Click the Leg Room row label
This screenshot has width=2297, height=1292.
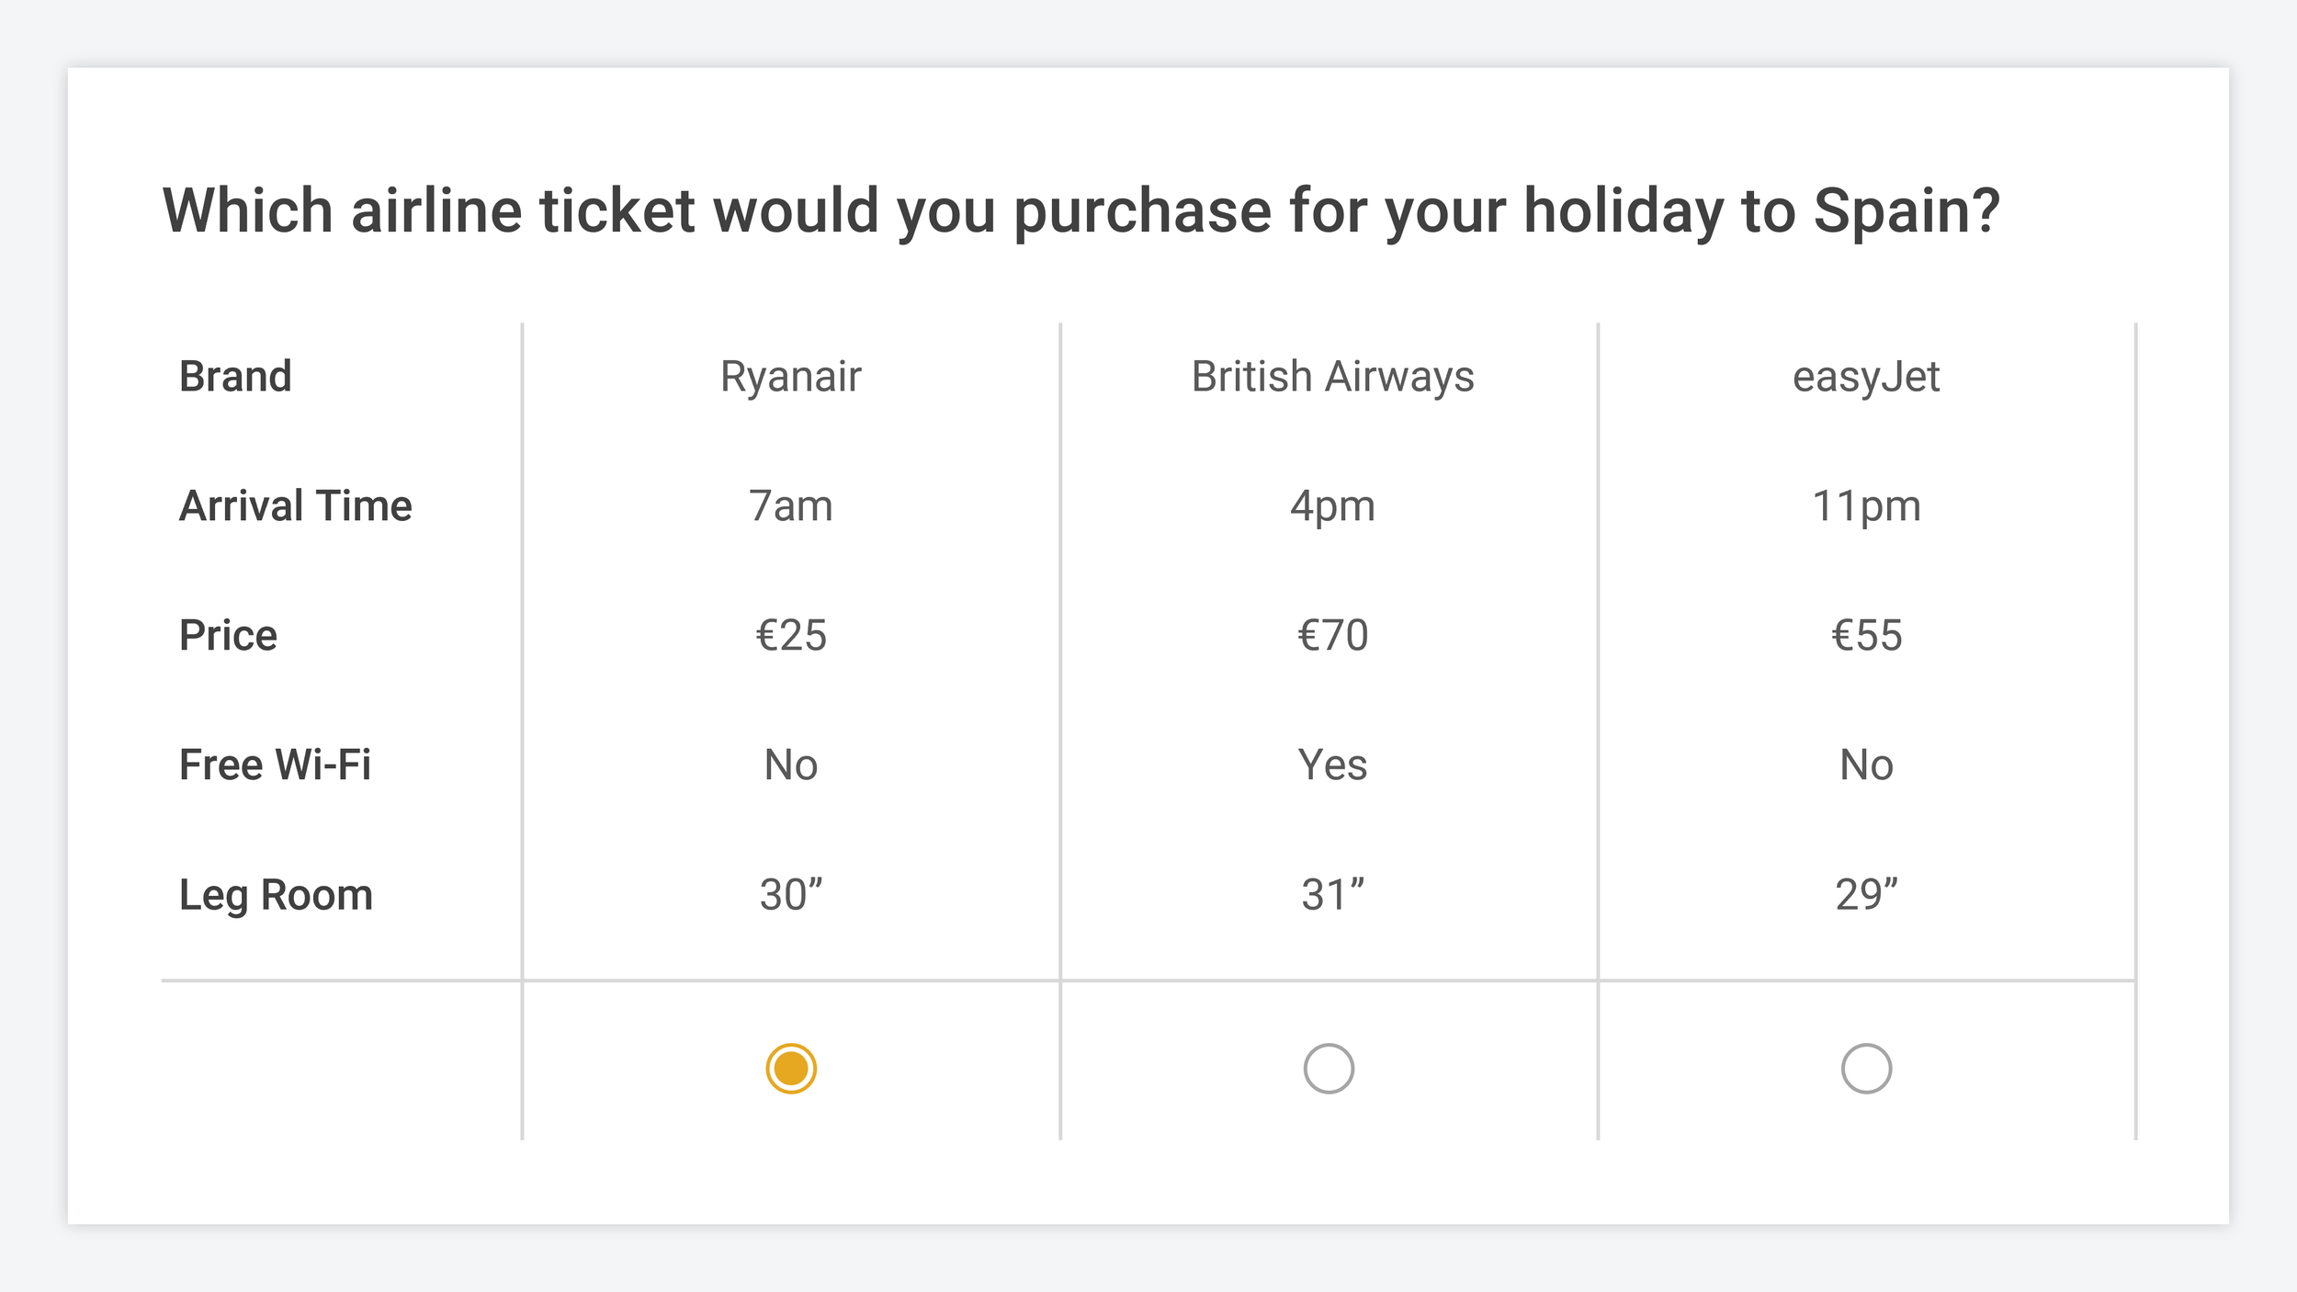(x=276, y=896)
